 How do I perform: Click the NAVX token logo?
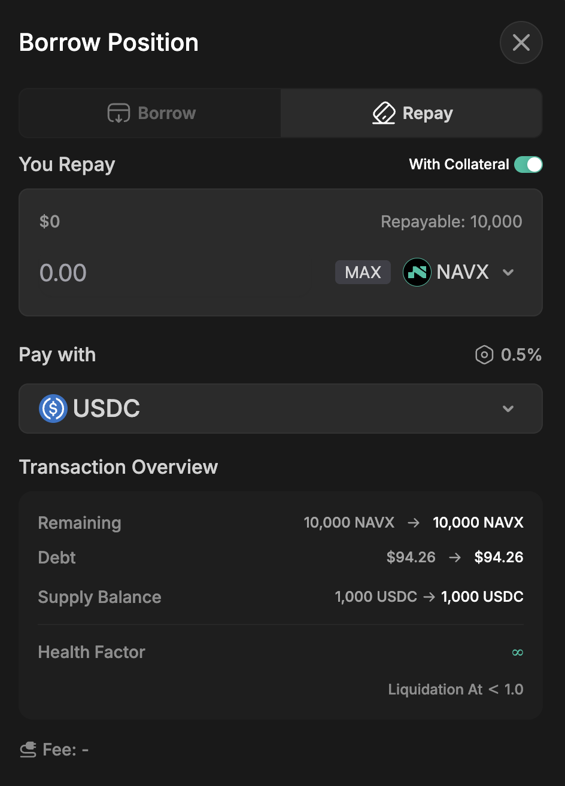coord(417,272)
